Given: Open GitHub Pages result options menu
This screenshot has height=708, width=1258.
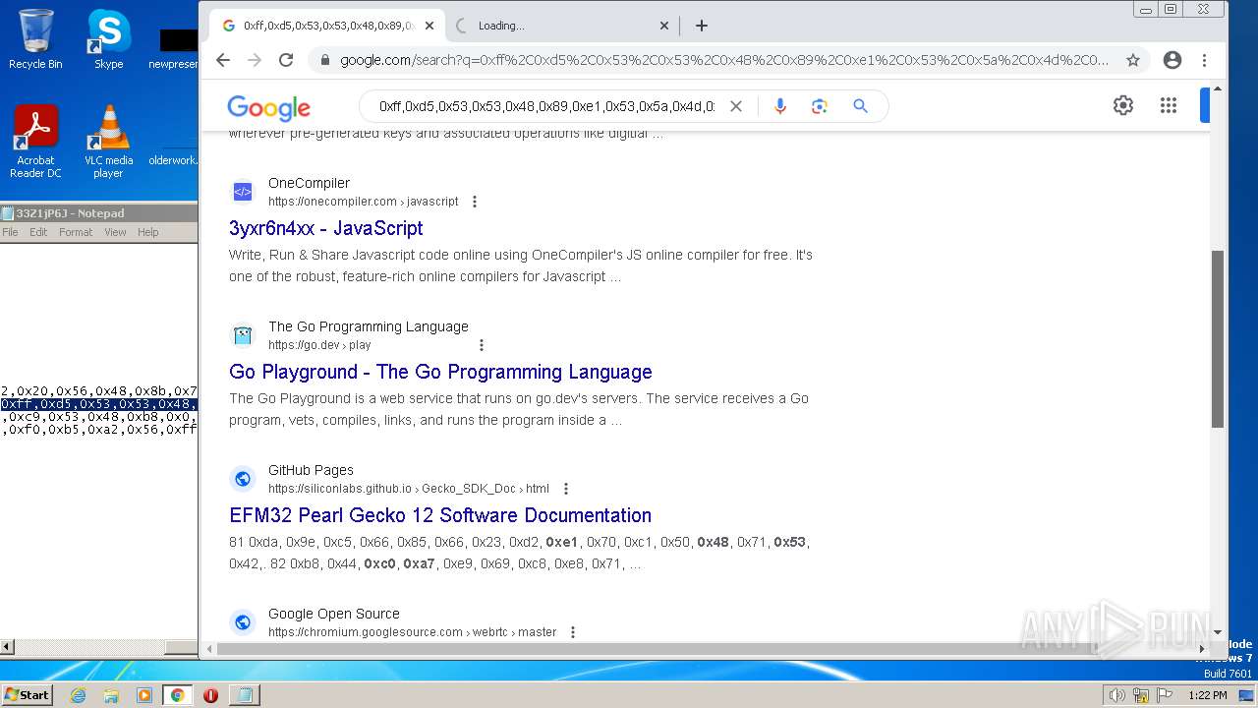Looking at the screenshot, I should 565,489.
